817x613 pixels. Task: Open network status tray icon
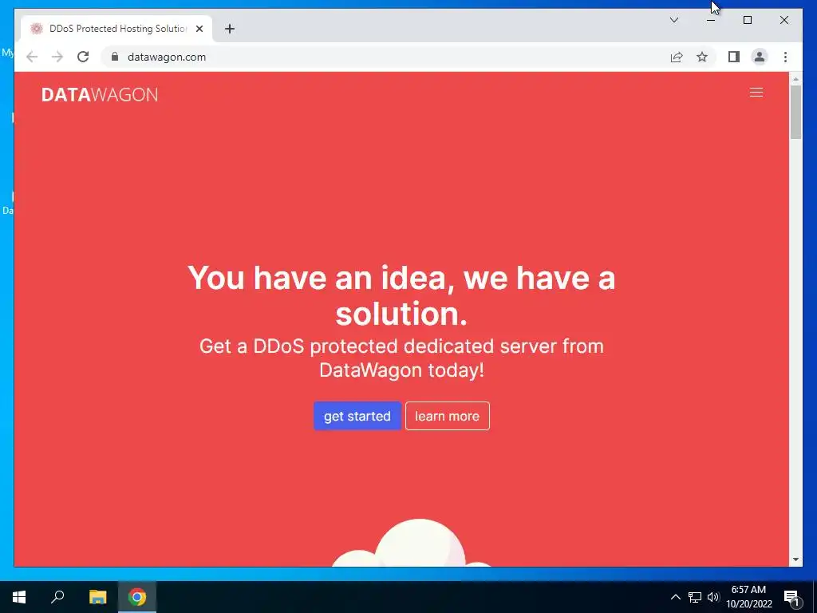[x=695, y=597]
